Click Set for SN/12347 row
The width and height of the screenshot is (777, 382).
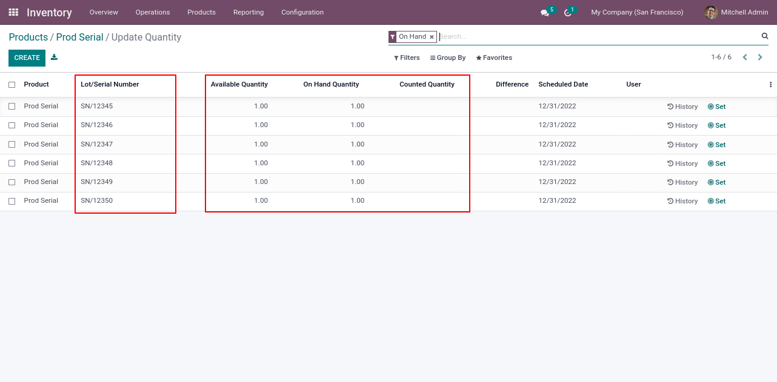point(716,145)
